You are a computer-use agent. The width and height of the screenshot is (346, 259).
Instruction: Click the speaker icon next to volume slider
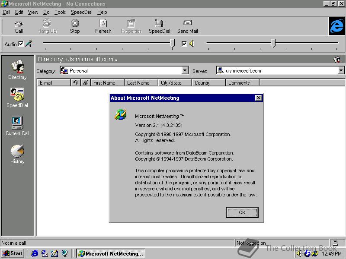(192, 44)
